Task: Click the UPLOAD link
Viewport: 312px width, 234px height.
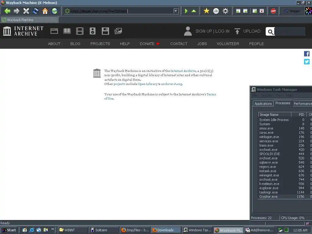Action: (252, 31)
